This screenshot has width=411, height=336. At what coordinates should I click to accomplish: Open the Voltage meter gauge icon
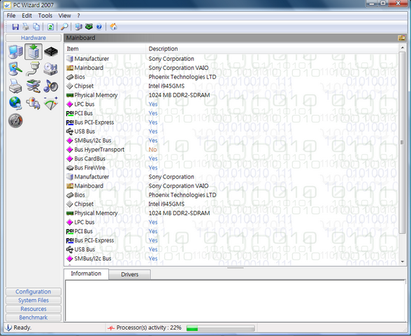[51, 104]
